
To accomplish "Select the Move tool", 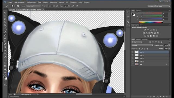I will [x=5, y=13].
